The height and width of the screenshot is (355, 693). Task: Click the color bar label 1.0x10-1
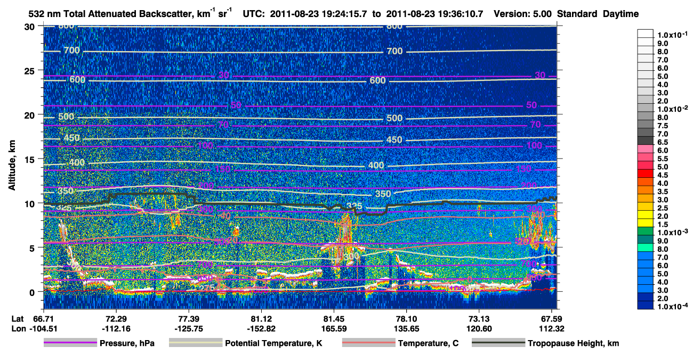click(x=673, y=35)
